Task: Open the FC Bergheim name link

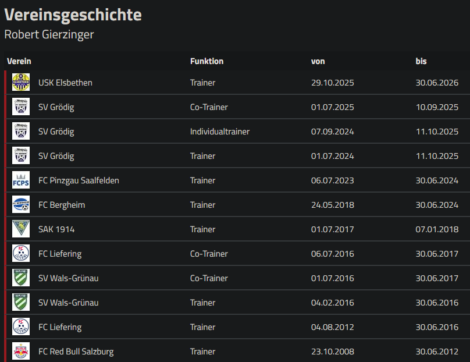Action: [62, 205]
